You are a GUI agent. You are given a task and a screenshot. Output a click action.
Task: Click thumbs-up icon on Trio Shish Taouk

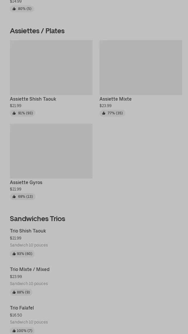pos(14,254)
